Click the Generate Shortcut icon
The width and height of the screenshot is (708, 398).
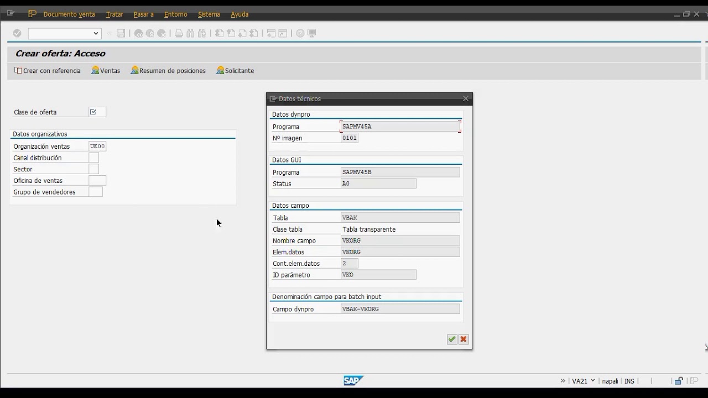(x=283, y=33)
